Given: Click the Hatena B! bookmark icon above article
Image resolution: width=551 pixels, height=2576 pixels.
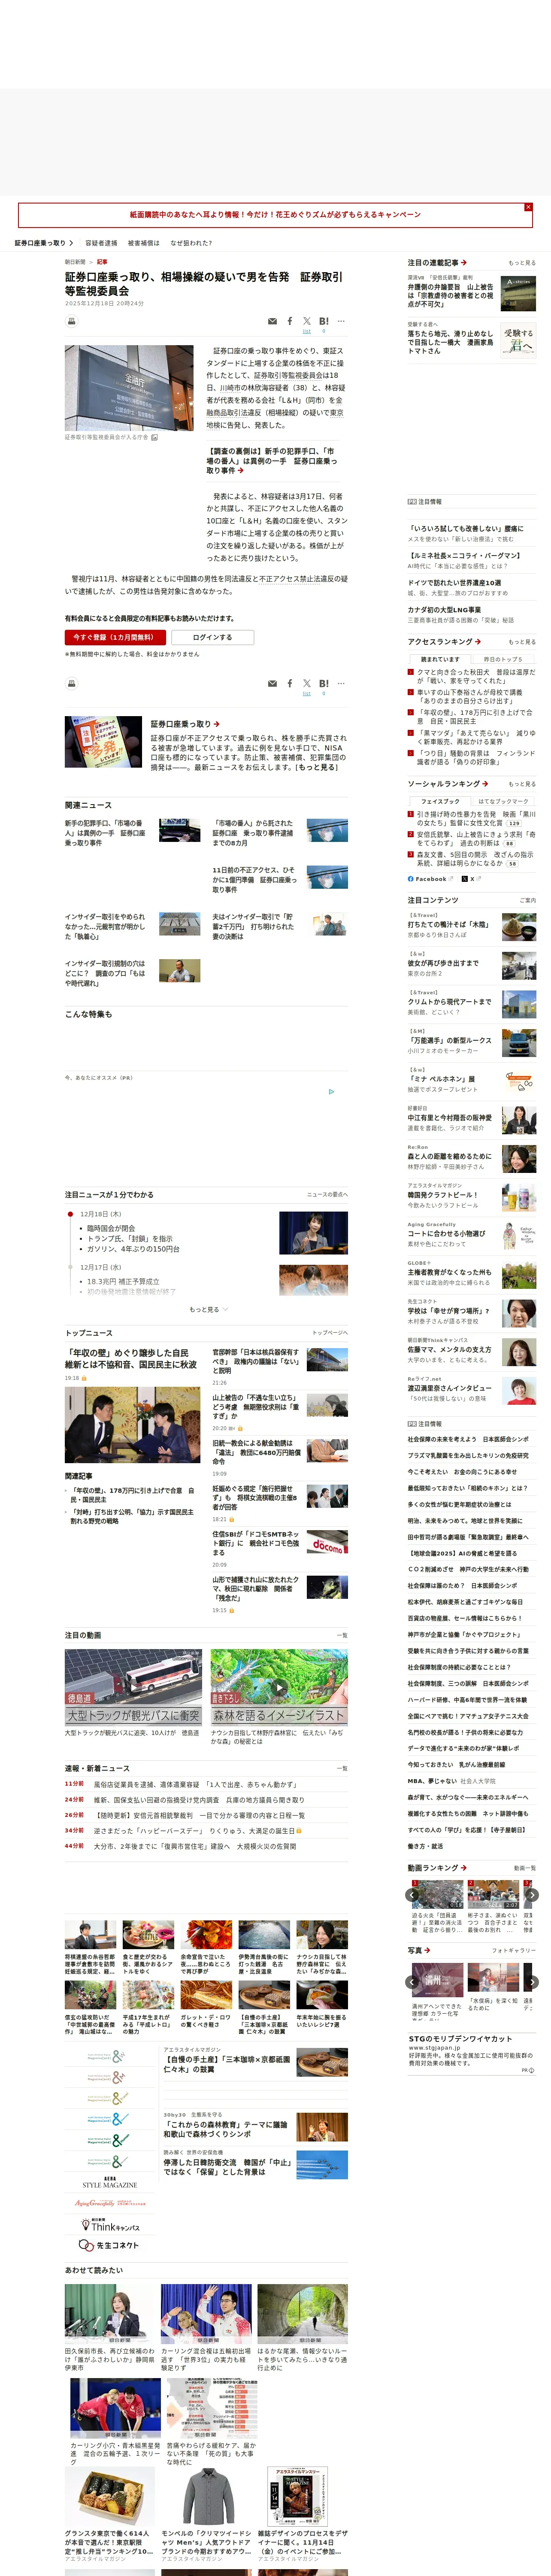Looking at the screenshot, I should [324, 321].
